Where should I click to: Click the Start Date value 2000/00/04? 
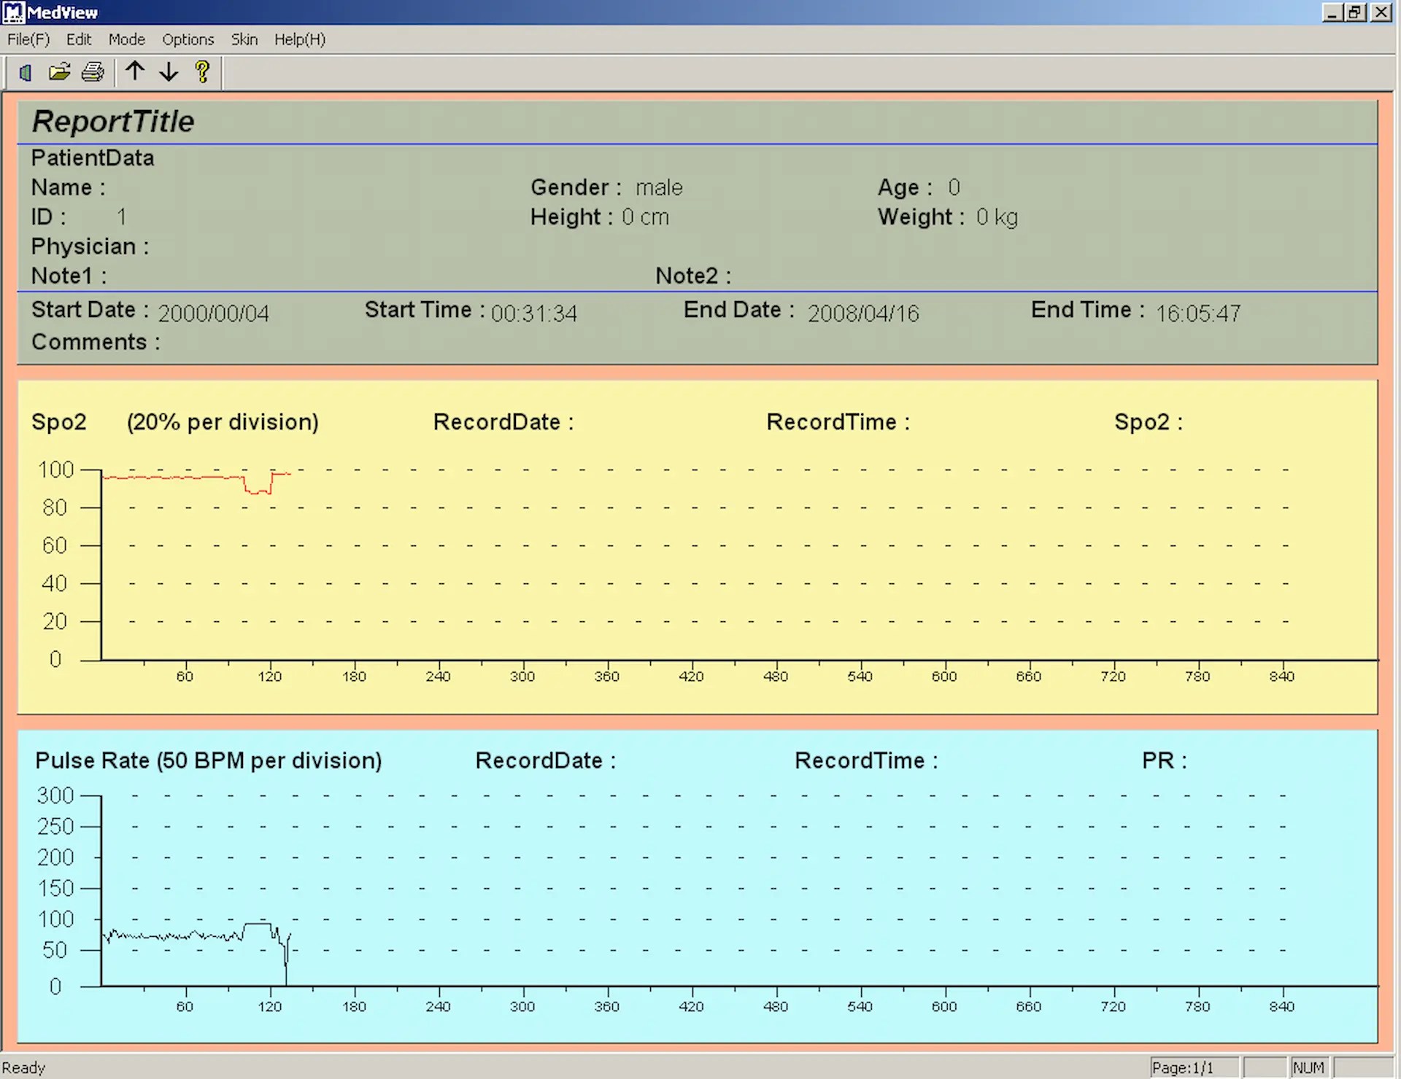click(212, 312)
